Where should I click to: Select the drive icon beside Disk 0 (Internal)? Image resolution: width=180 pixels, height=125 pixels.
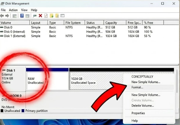tap(2, 32)
